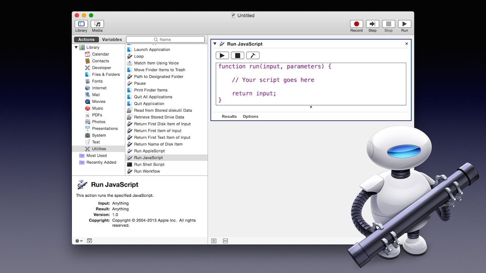
Task: Run the workflow with the Run button
Action: 404,24
